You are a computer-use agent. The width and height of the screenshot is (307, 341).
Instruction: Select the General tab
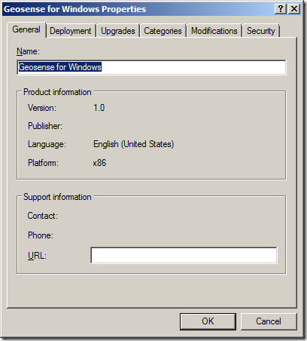26,29
